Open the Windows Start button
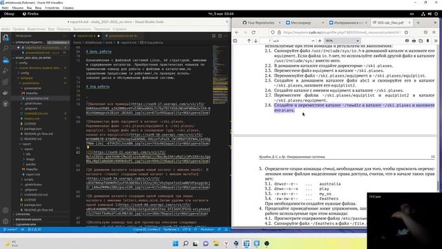The width and height of the screenshot is (442, 249). [175, 243]
